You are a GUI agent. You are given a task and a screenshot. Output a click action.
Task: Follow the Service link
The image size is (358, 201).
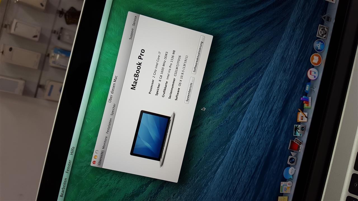click(135, 21)
